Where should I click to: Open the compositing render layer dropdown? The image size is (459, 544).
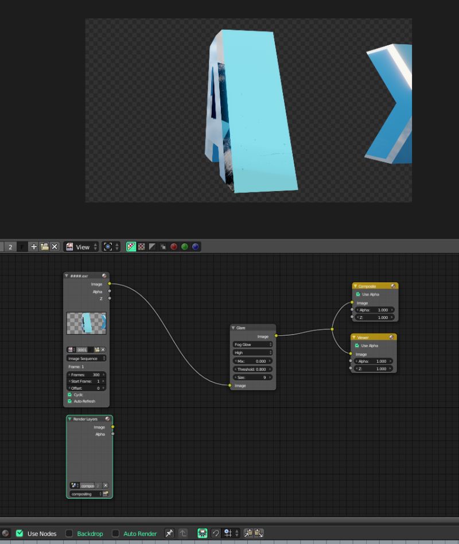[x=87, y=494]
